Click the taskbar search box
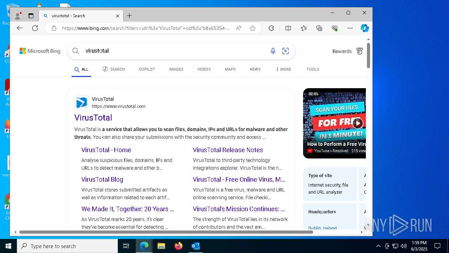The image size is (449, 253). click(67, 246)
